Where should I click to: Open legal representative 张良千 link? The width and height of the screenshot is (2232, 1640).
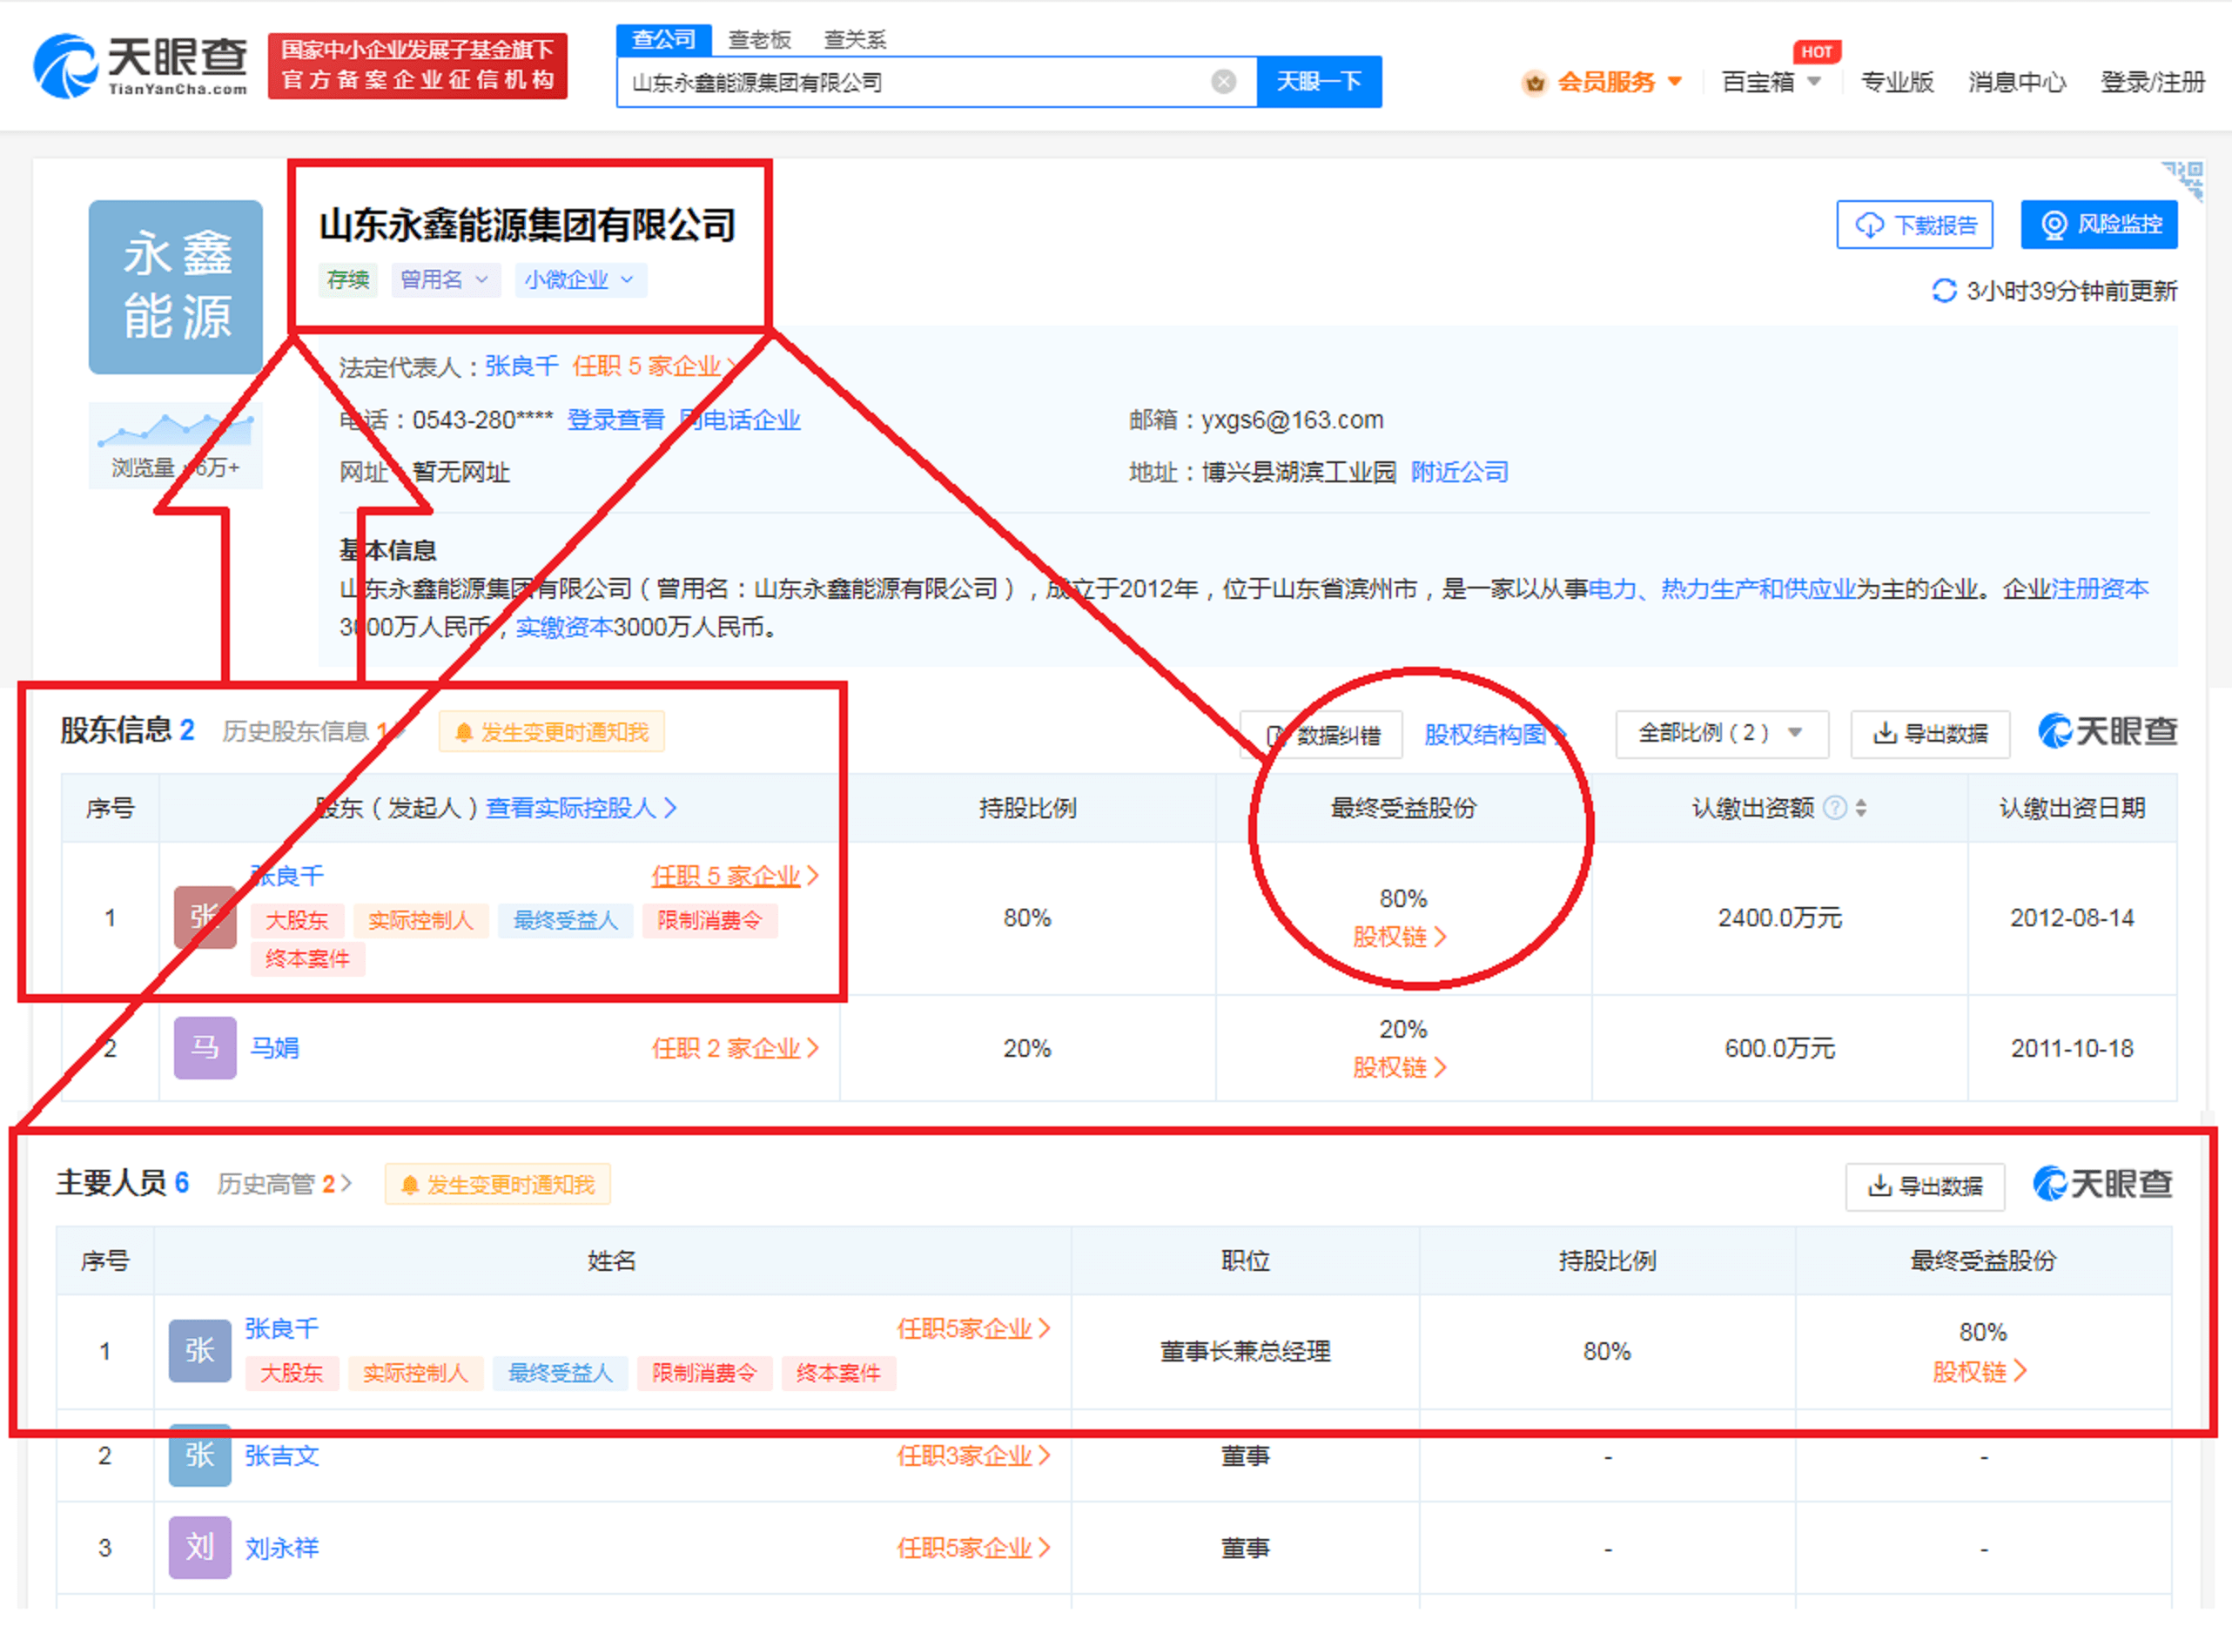(x=521, y=366)
